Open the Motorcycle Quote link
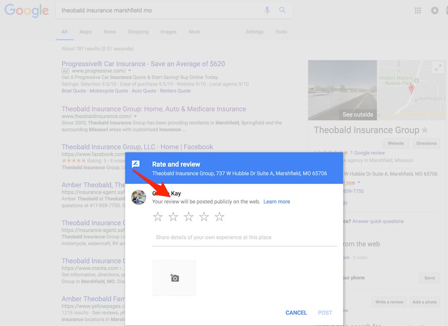The width and height of the screenshot is (448, 326). point(108,91)
